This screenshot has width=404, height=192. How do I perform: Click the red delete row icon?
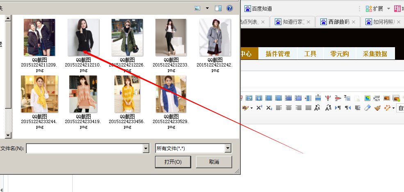(x=338, y=98)
